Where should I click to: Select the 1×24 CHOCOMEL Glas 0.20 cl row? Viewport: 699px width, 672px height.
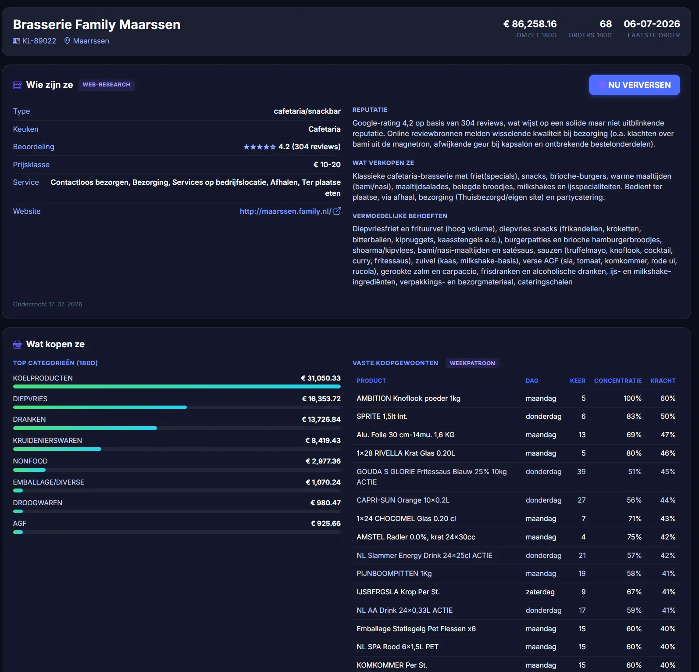pos(516,519)
